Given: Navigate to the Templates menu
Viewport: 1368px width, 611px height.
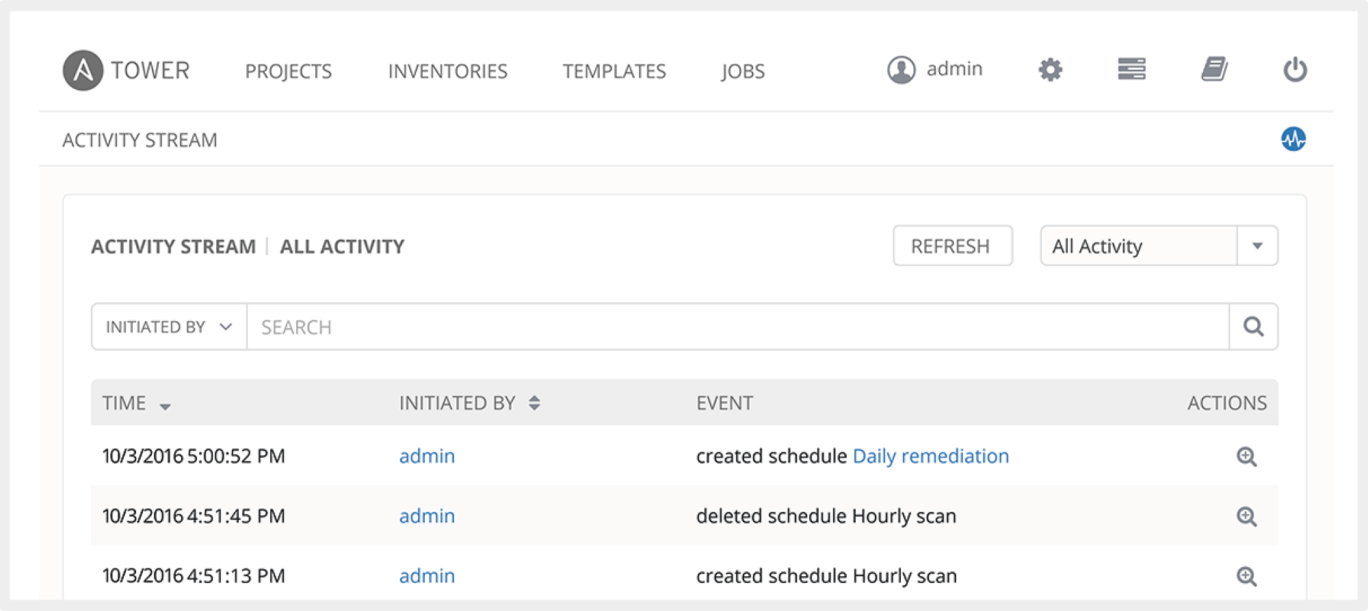Looking at the screenshot, I should [x=614, y=71].
